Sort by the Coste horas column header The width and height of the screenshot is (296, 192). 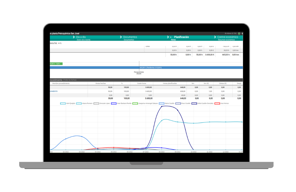point(141,83)
